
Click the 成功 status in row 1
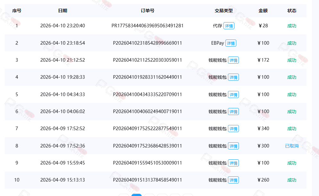291,26
